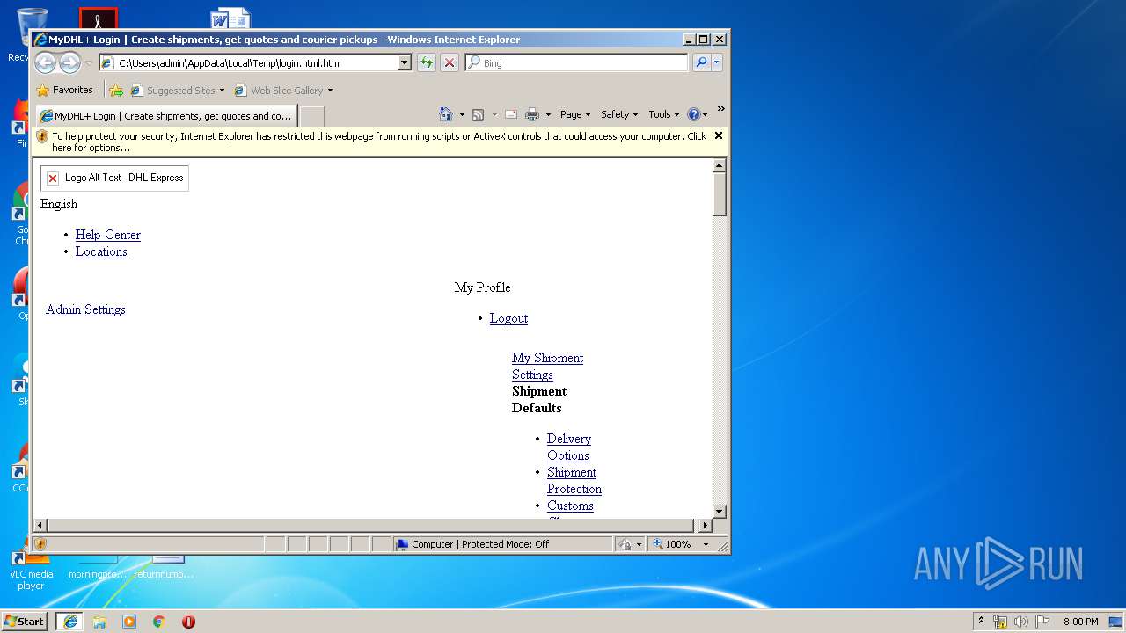
Task: Open recent pages dropdown next to Forward button
Action: point(89,63)
